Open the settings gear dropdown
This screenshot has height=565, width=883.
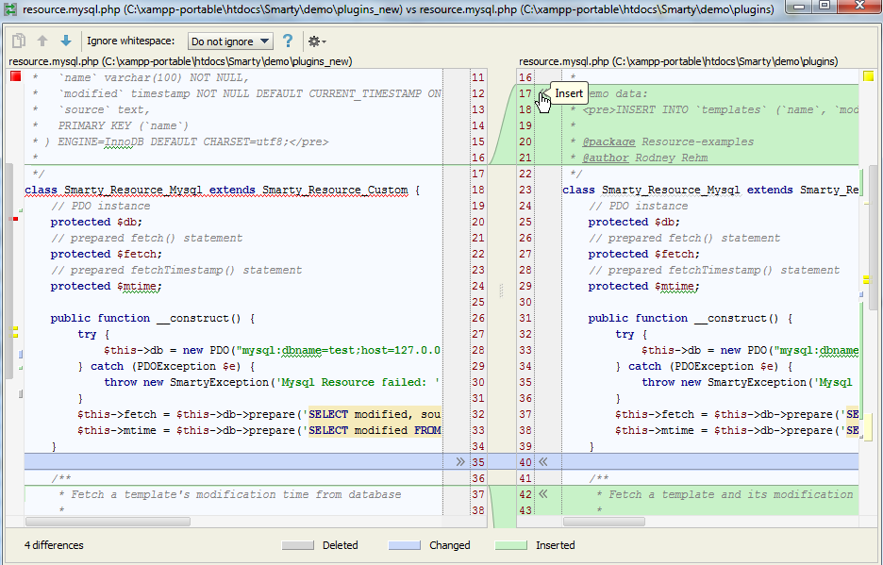[x=316, y=42]
